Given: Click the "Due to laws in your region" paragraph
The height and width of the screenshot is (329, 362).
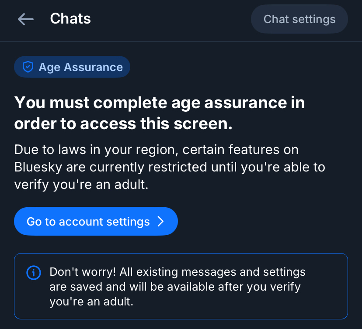Looking at the screenshot, I should point(156,150).
